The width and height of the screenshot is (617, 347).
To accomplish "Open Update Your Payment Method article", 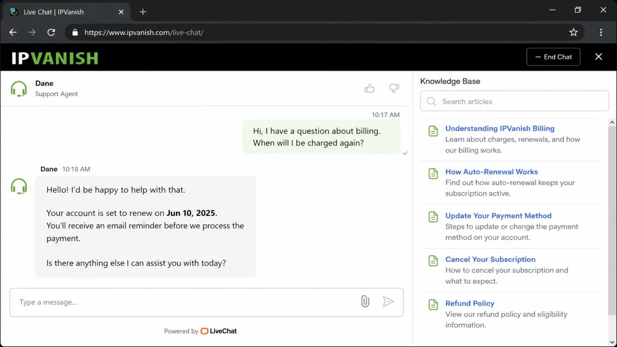I will (498, 215).
